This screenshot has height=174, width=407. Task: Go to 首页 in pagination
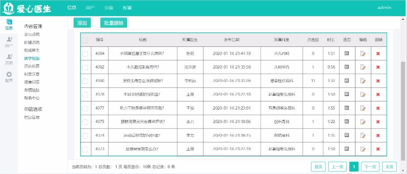[318, 167]
